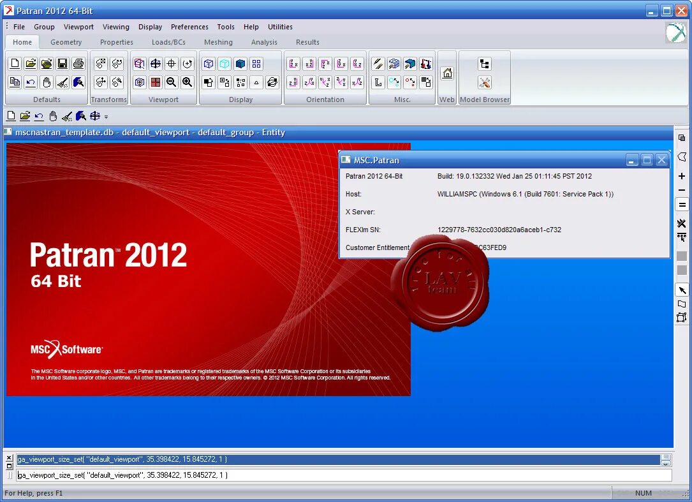Screen dimensions: 692x502
Task: Click the mouse zoom icon in Transforms group
Action: (117, 82)
